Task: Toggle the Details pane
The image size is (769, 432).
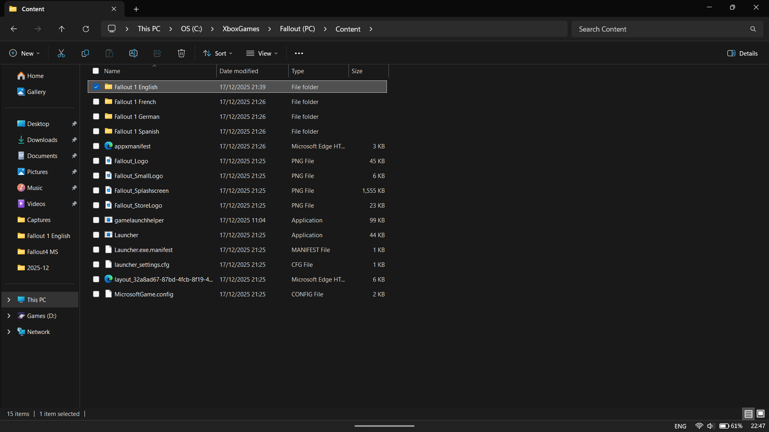Action: (x=742, y=53)
